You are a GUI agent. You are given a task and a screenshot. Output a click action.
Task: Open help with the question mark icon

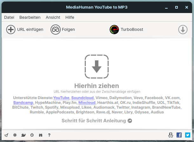(x=49, y=135)
